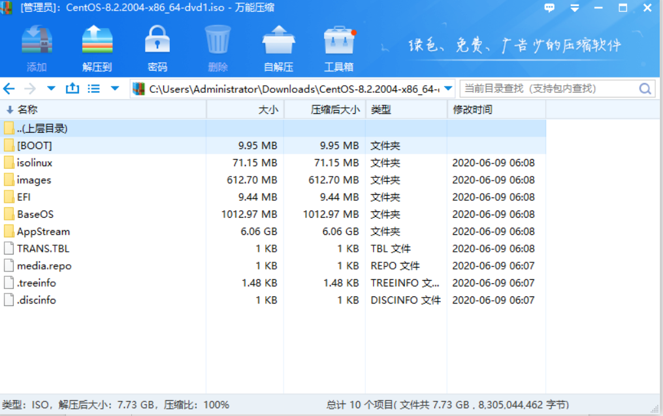
Task: Click the window resize grip corner
Action: [655, 409]
